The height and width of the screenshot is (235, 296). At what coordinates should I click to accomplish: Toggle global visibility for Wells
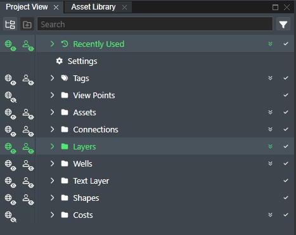10,165
